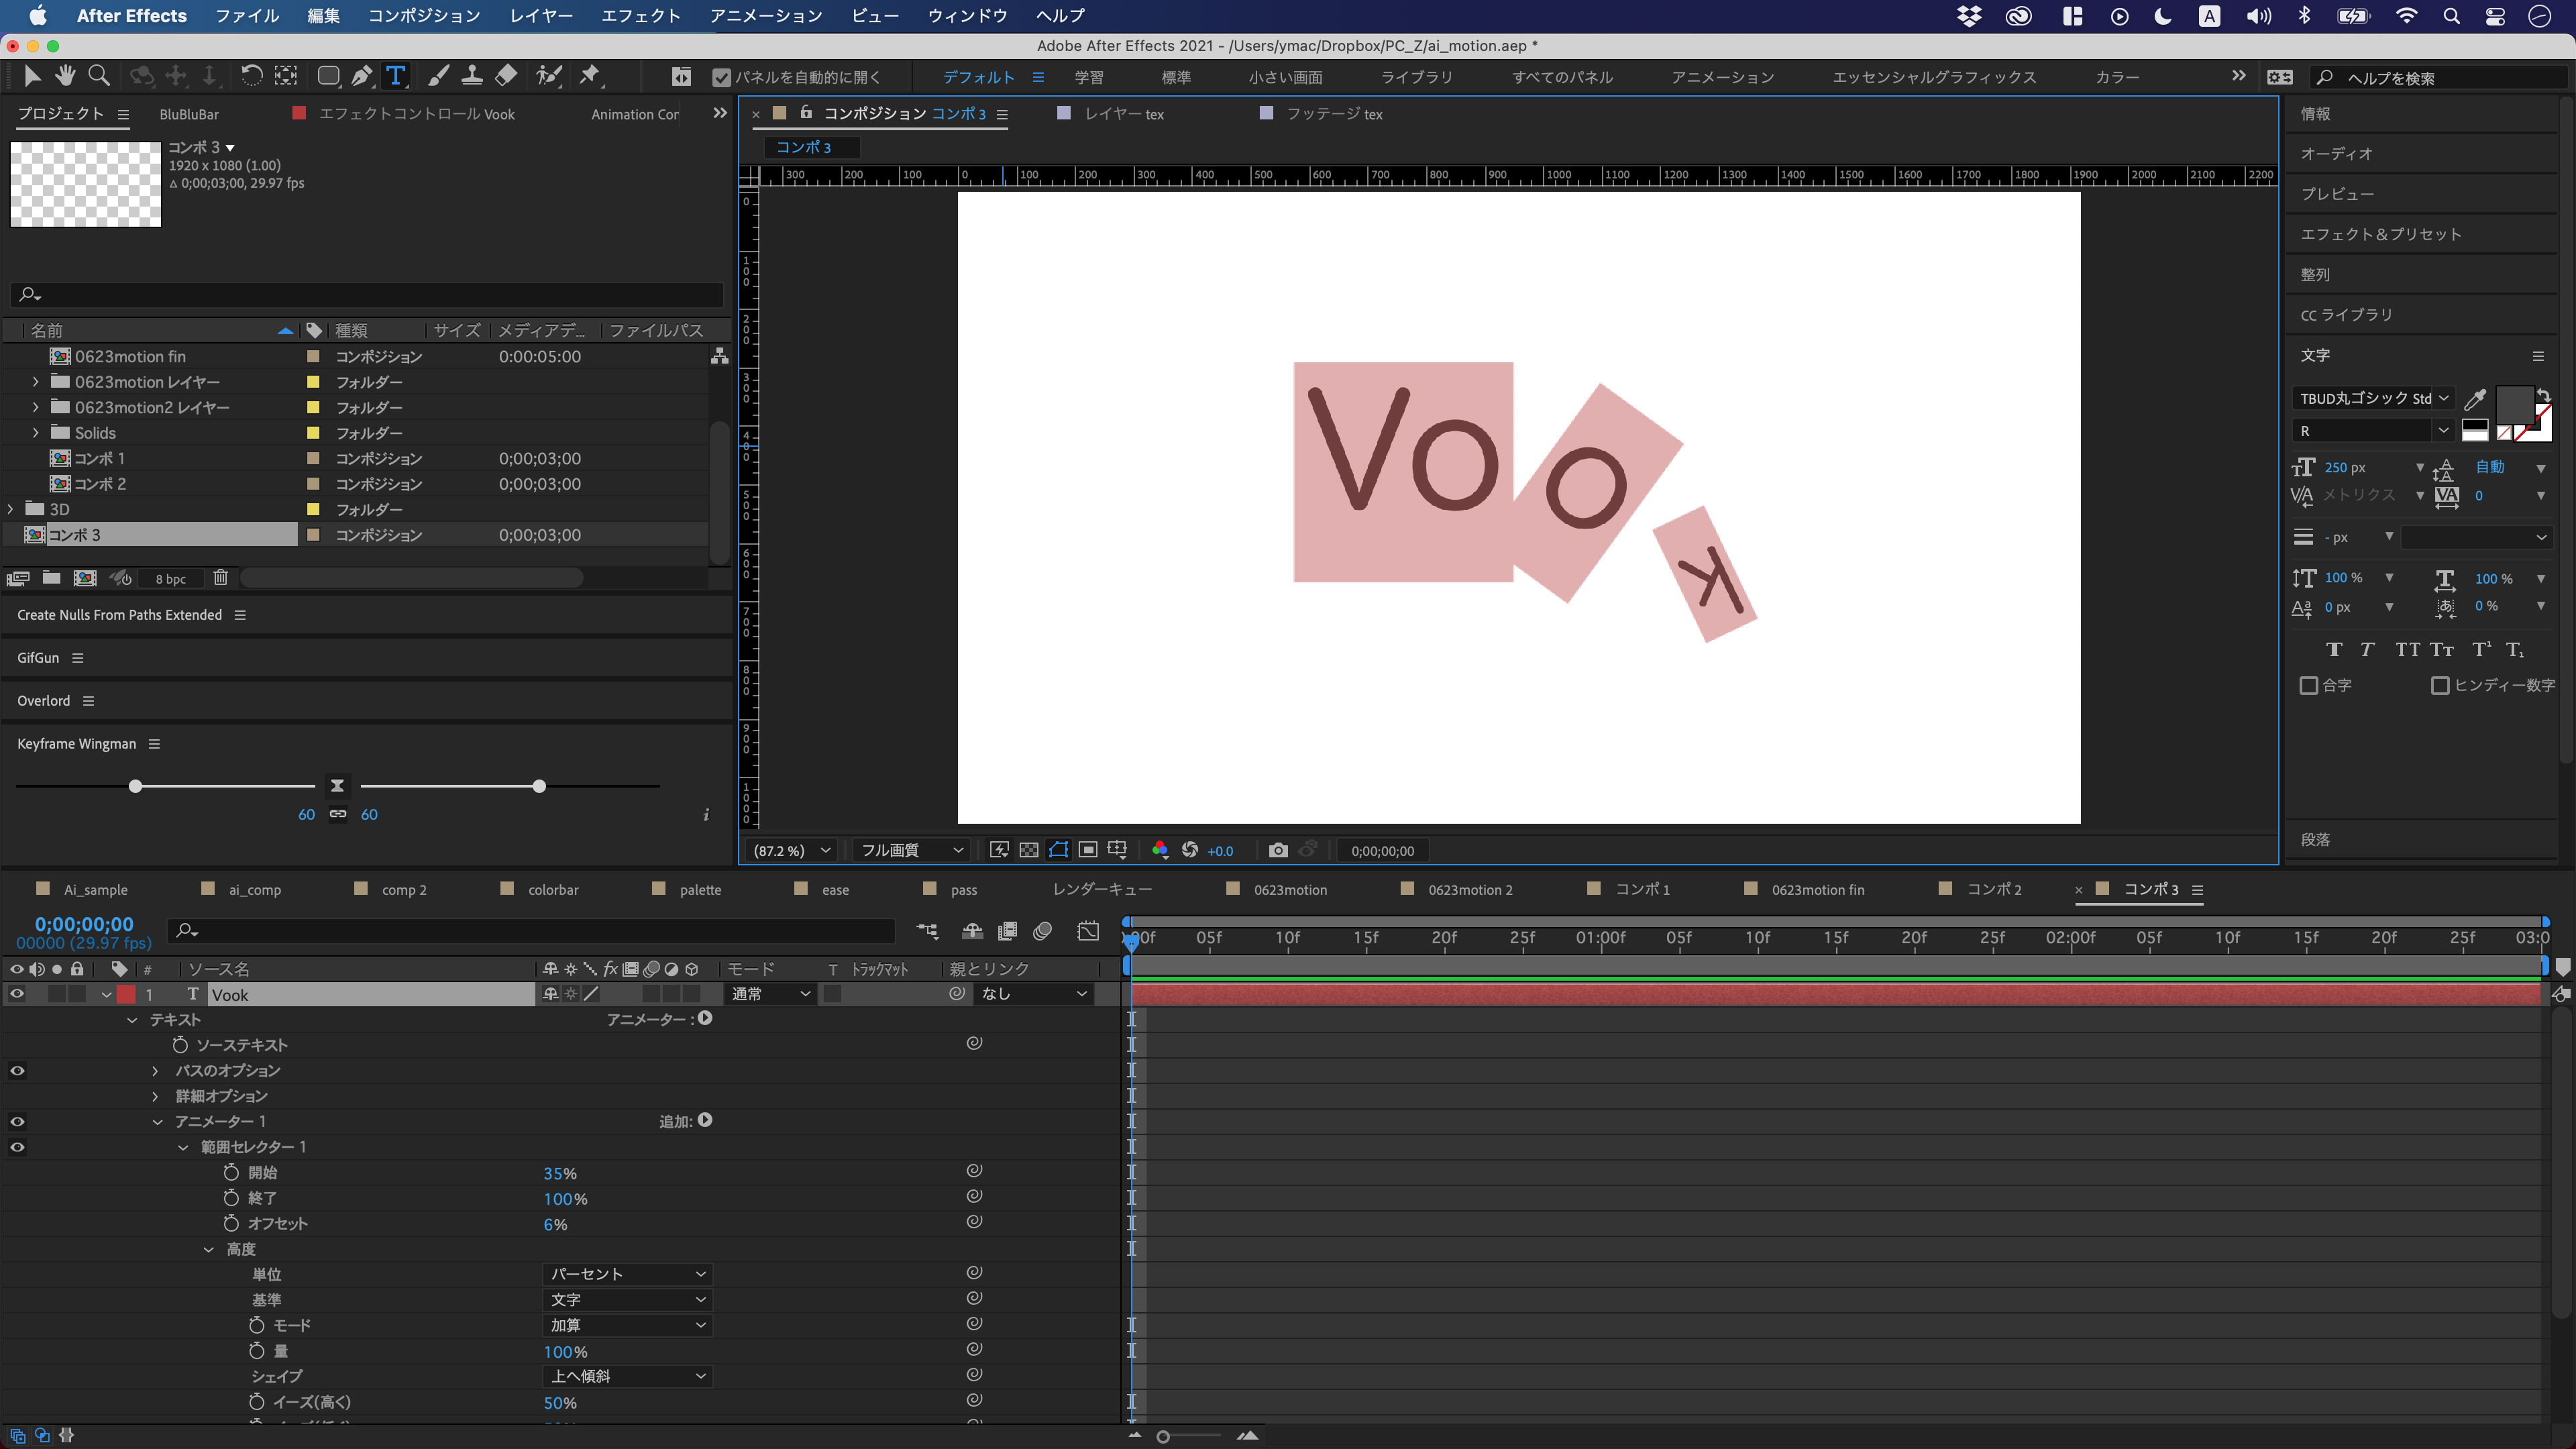Switch to the ease timeline tab
The width and height of the screenshot is (2576, 1449).
(x=834, y=889)
